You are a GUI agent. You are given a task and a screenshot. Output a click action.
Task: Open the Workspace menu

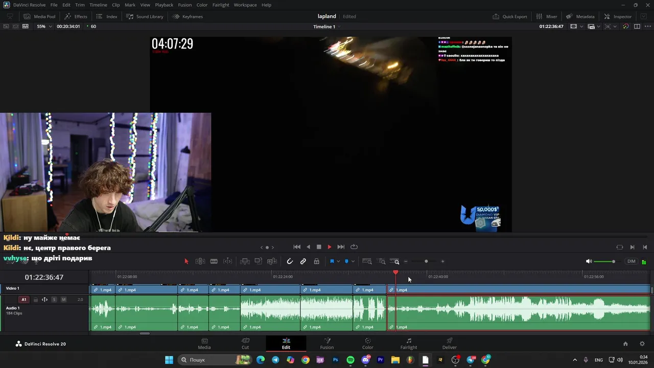point(245,5)
